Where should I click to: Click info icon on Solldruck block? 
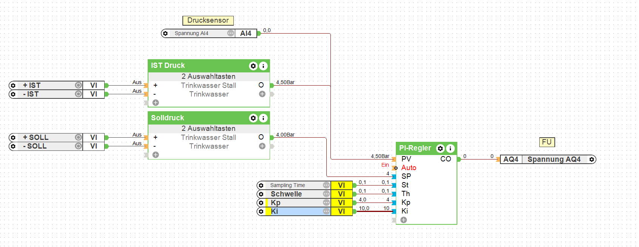263,118
